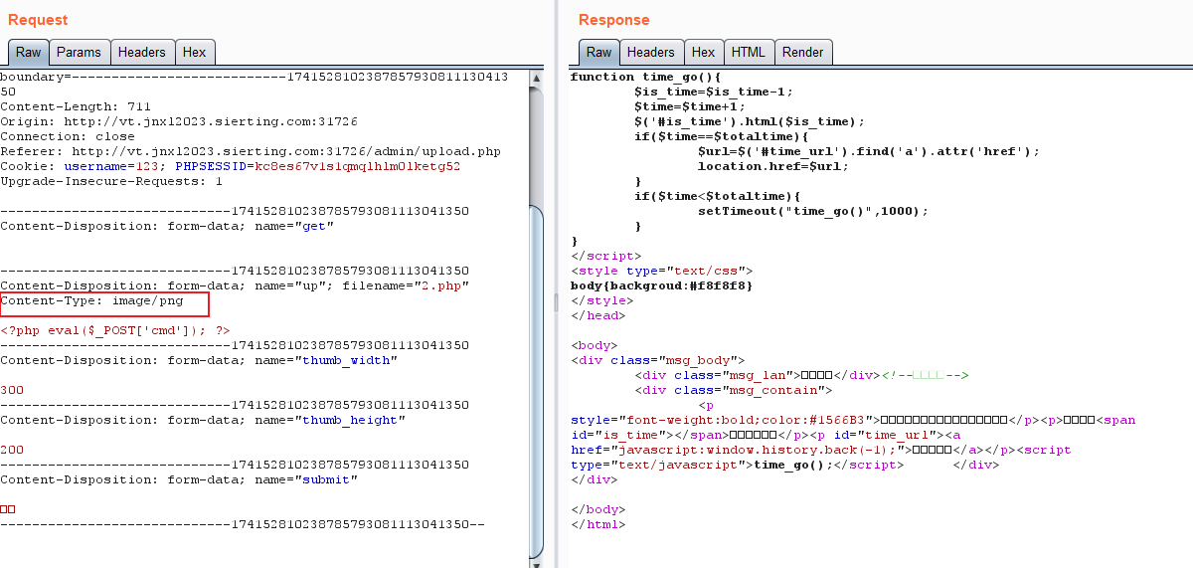Switch to the Response Raw tab
This screenshot has width=1193, height=568.
(x=598, y=52)
